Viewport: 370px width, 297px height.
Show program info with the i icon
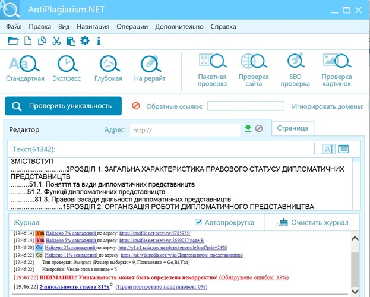tap(99, 41)
